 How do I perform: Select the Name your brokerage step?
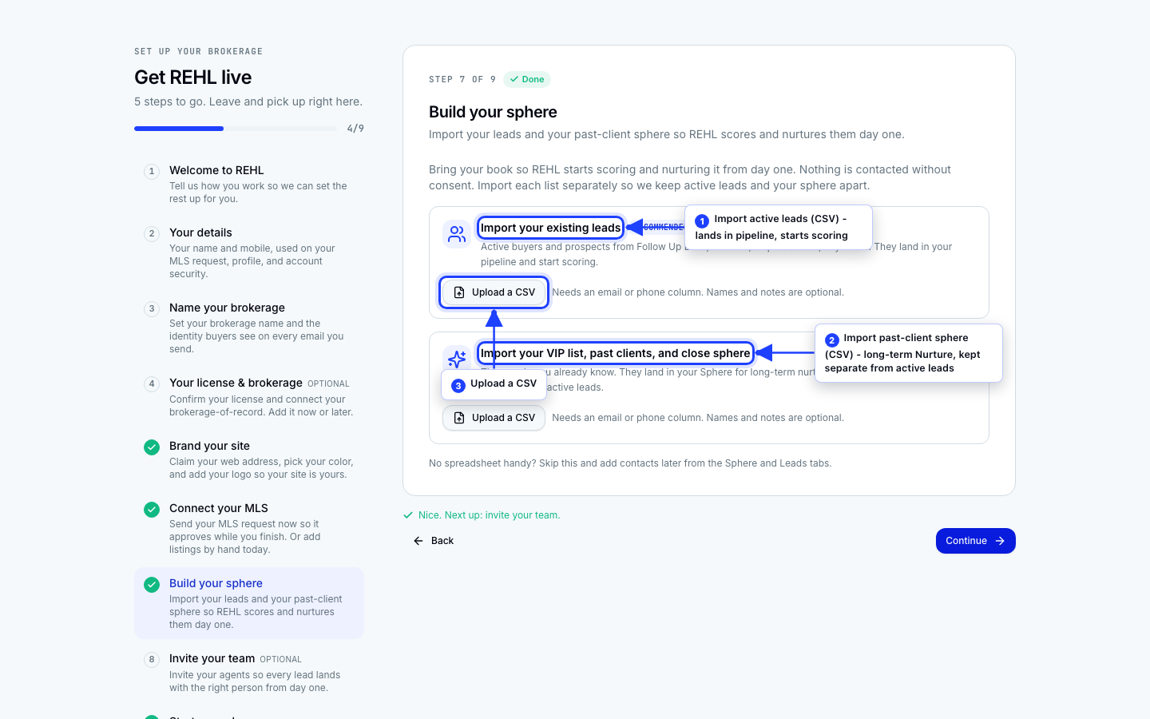[249, 328]
